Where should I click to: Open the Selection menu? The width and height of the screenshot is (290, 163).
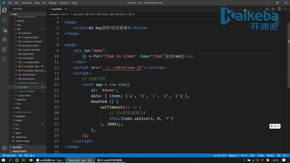pos(27,3)
